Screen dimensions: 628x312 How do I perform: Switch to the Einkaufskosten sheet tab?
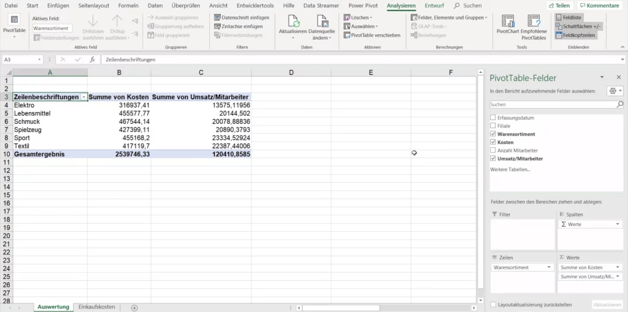pyautogui.click(x=97, y=307)
